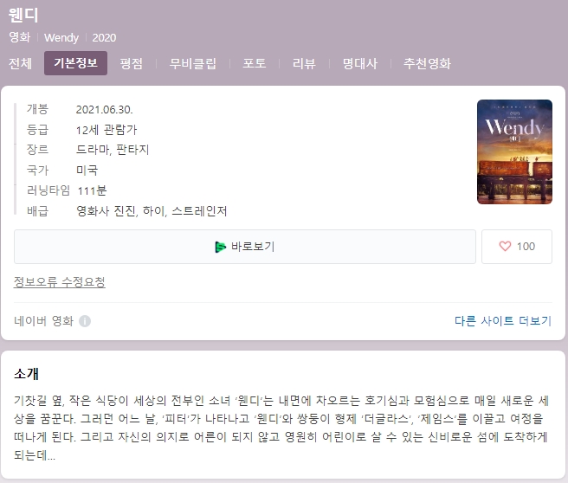Click the 정보오류 수정요청 link

pyautogui.click(x=60, y=282)
